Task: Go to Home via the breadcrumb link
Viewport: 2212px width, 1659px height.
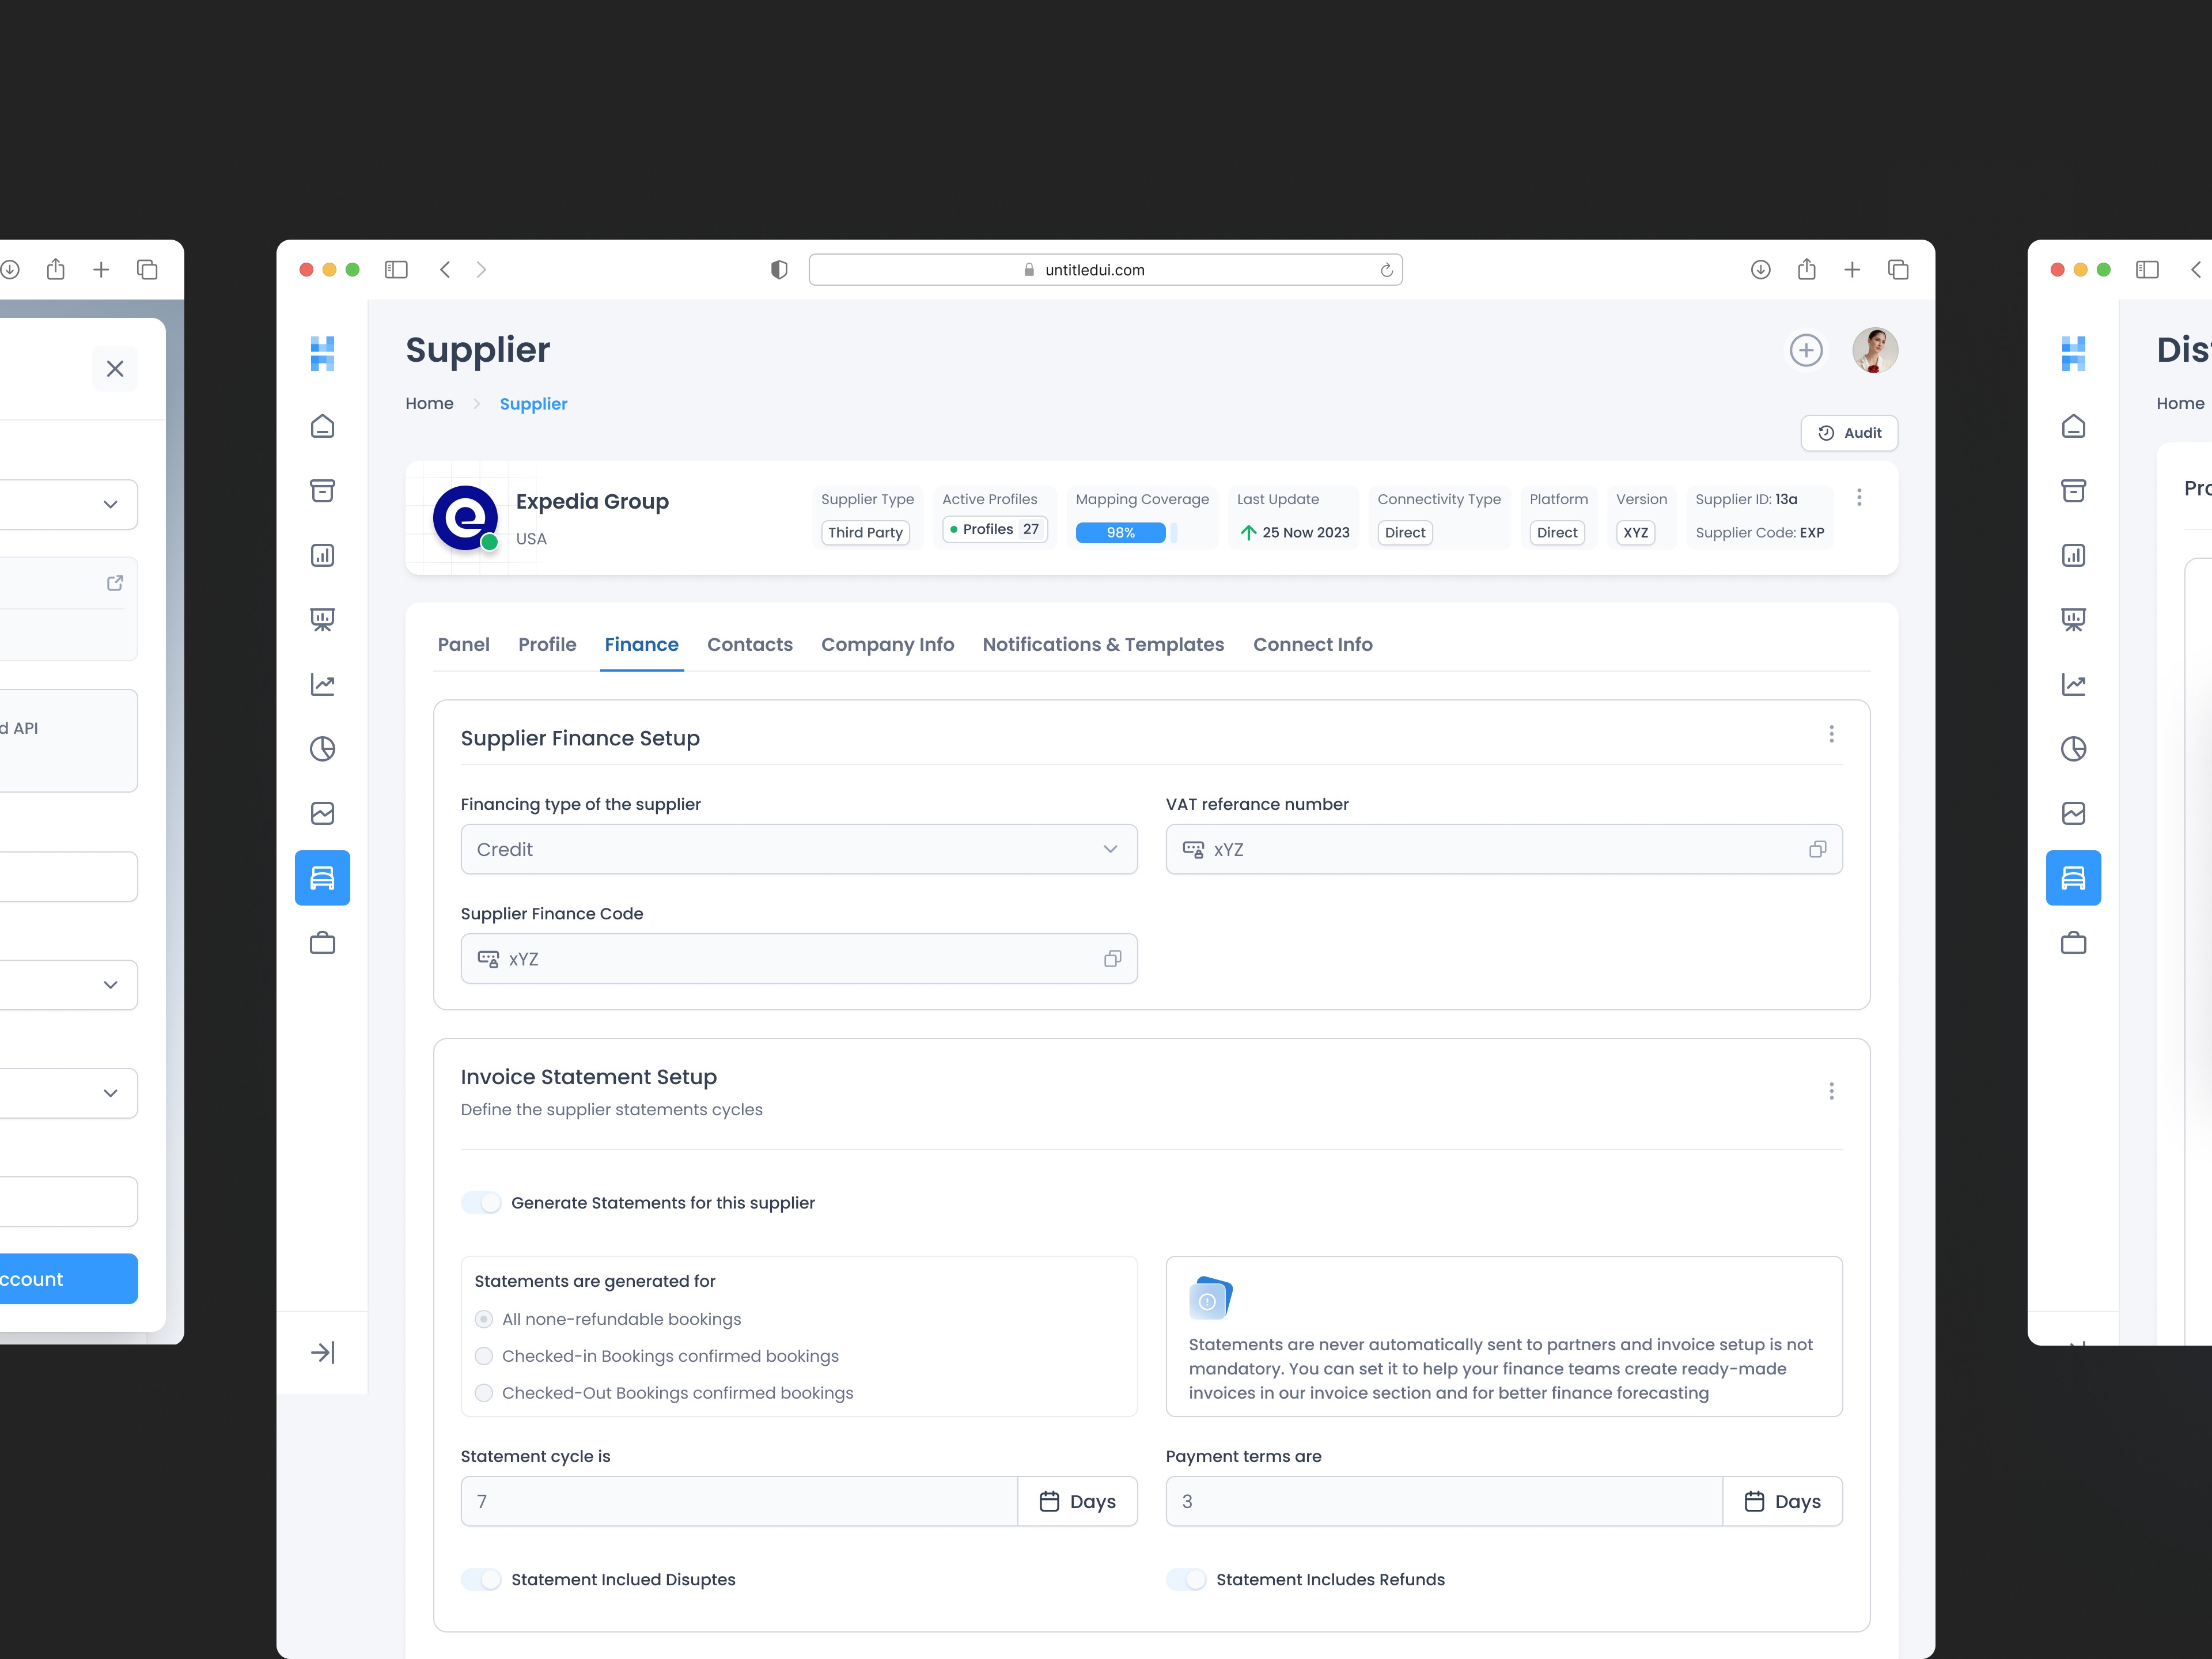Action: [429, 403]
